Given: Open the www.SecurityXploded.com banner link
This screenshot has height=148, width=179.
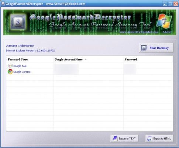Looking at the screenshot, I should click(139, 32).
